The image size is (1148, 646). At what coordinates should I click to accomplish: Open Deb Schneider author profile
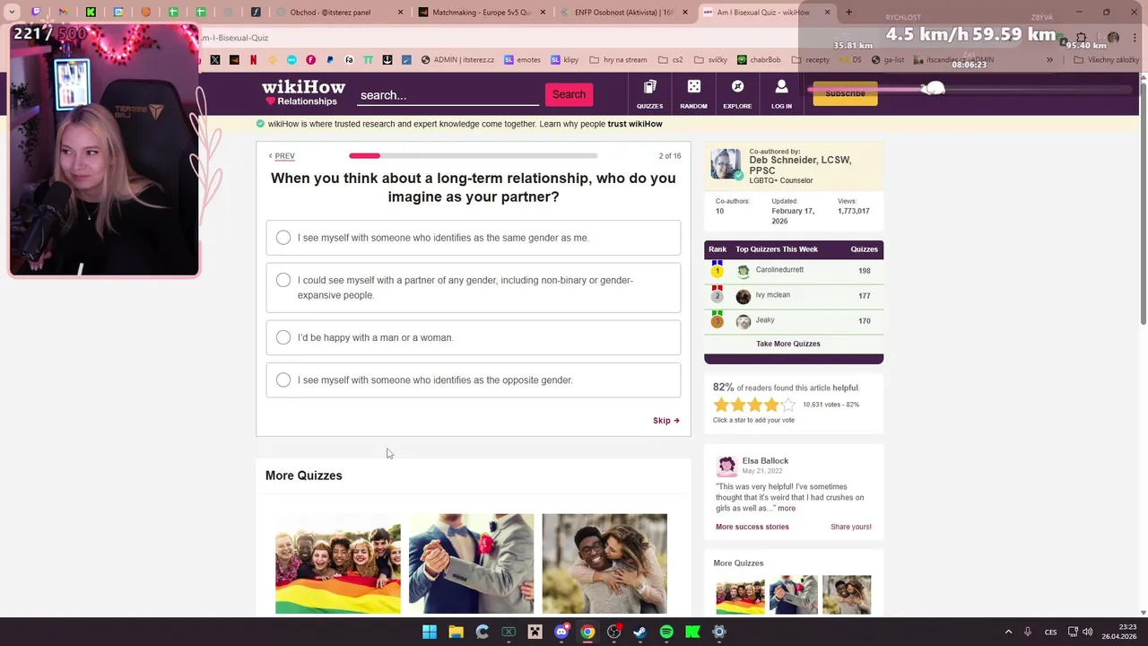tap(800, 165)
